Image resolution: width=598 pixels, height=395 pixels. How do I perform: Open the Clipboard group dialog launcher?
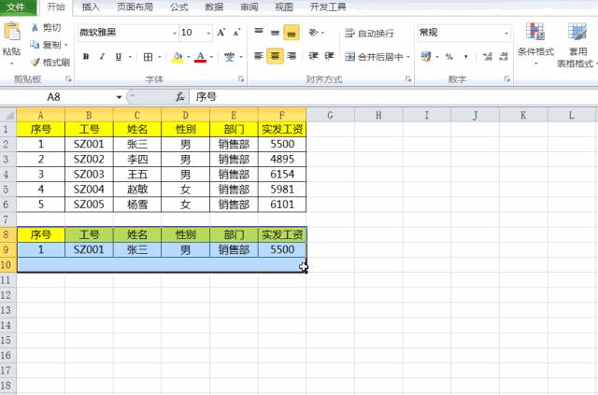68,79
